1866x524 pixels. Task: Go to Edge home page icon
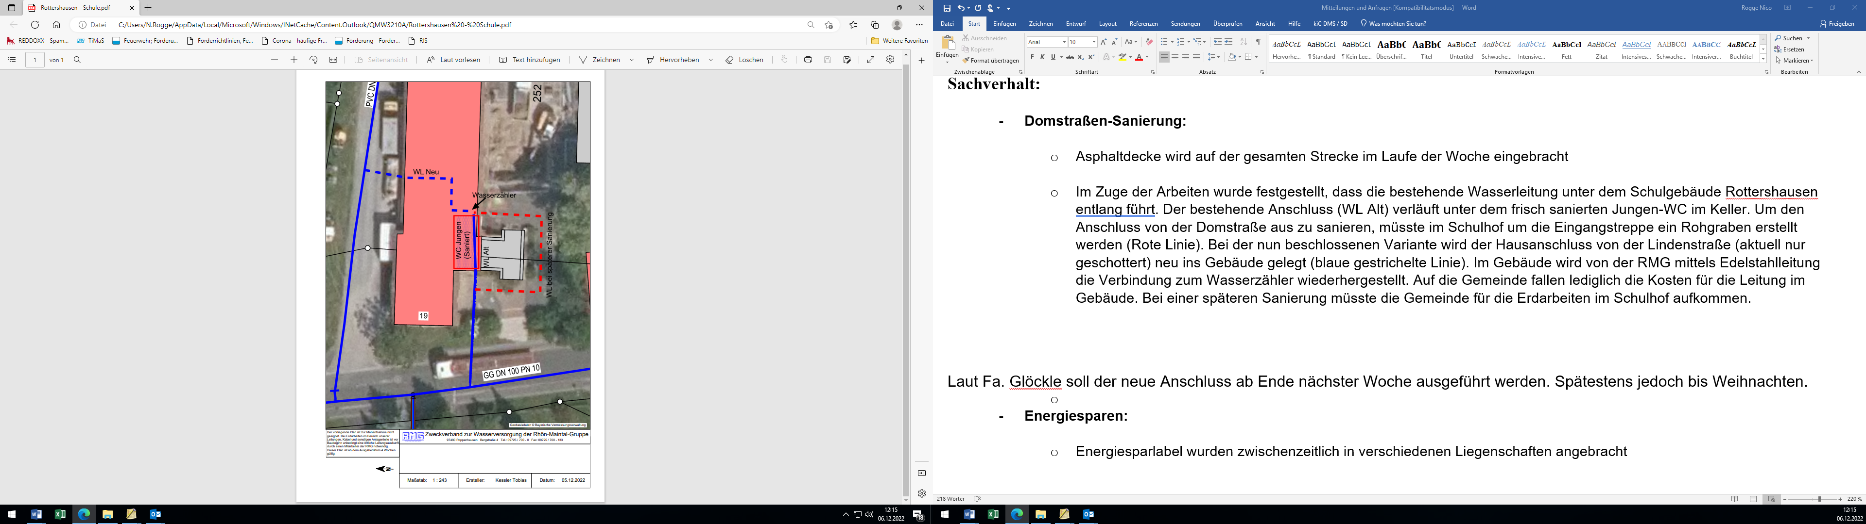(56, 25)
